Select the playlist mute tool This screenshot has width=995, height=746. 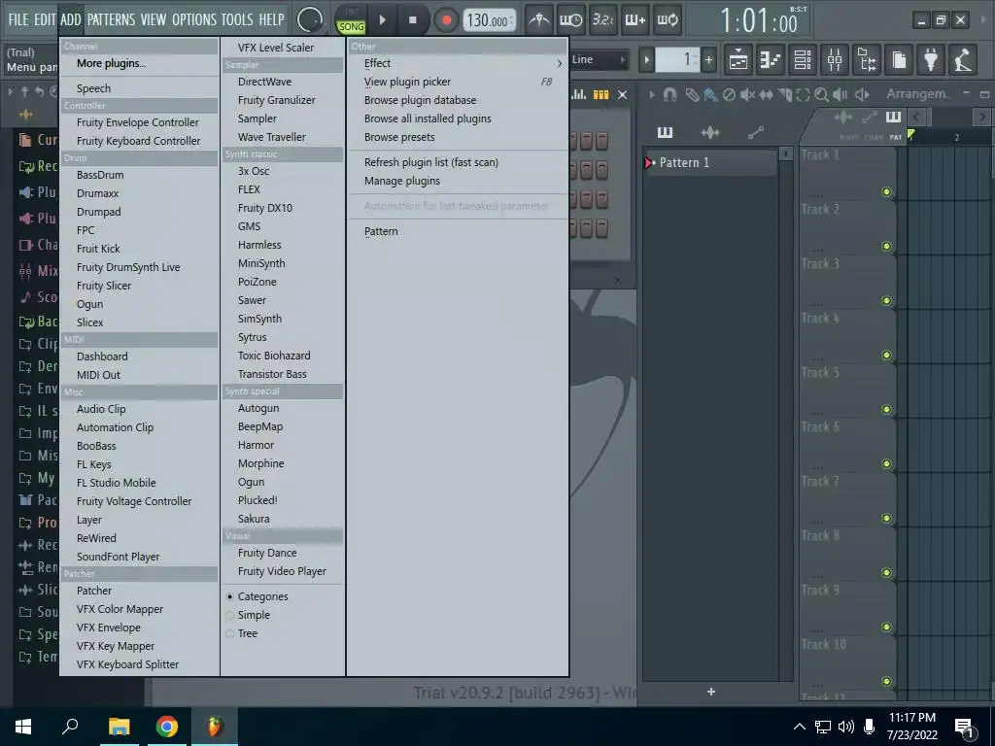pyautogui.click(x=747, y=94)
